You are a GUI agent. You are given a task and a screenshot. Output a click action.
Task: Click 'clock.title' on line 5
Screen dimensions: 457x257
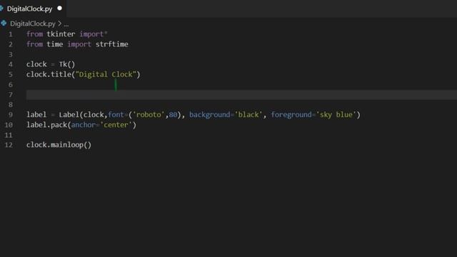pos(49,74)
